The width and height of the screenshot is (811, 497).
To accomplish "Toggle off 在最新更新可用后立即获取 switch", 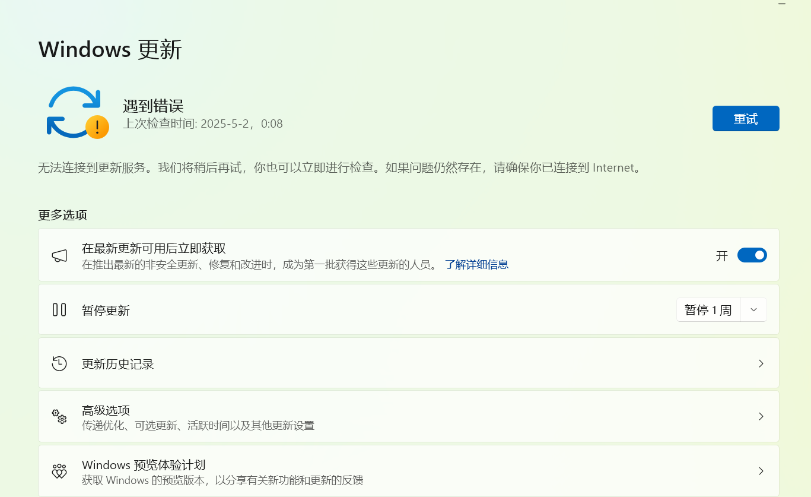I will [752, 255].
